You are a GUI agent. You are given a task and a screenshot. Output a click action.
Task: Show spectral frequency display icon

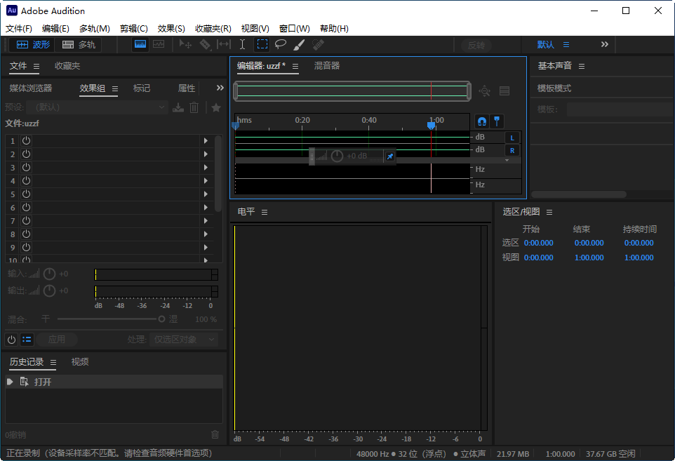click(x=140, y=44)
